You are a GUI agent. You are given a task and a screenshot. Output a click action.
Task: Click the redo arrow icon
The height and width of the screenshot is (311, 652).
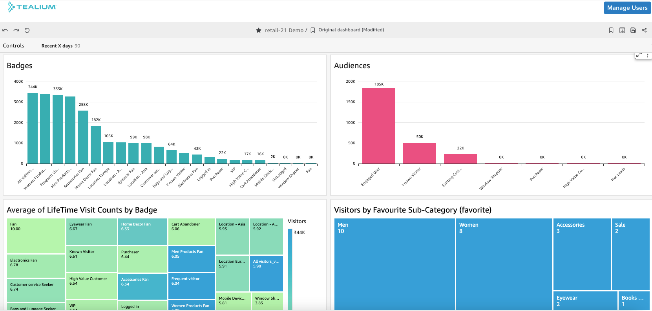click(x=16, y=30)
